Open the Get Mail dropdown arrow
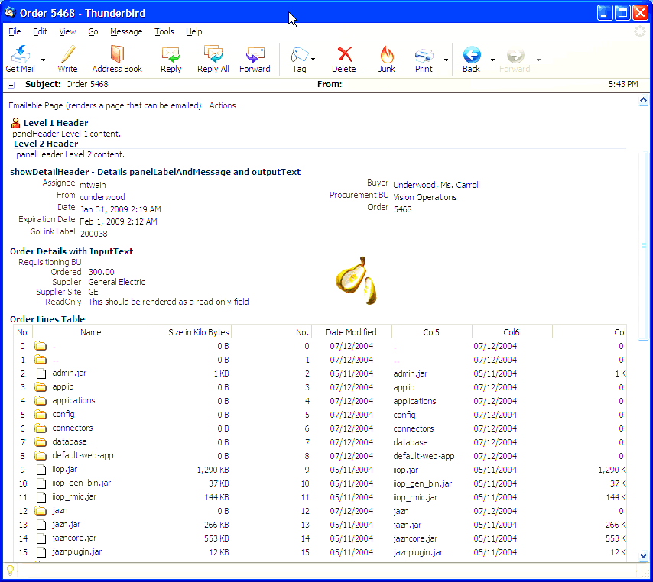653x582 pixels. click(x=42, y=58)
